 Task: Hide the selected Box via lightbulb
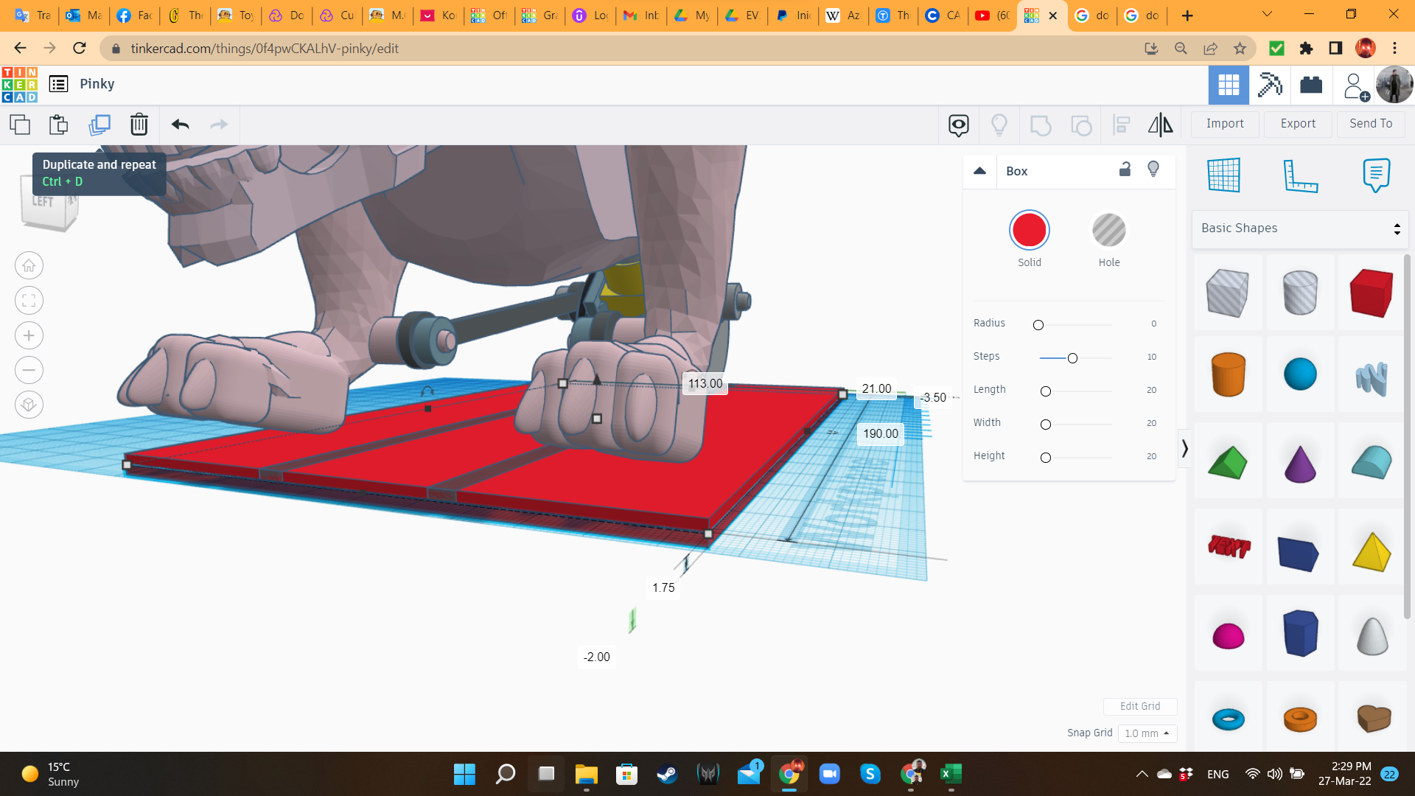point(1153,170)
